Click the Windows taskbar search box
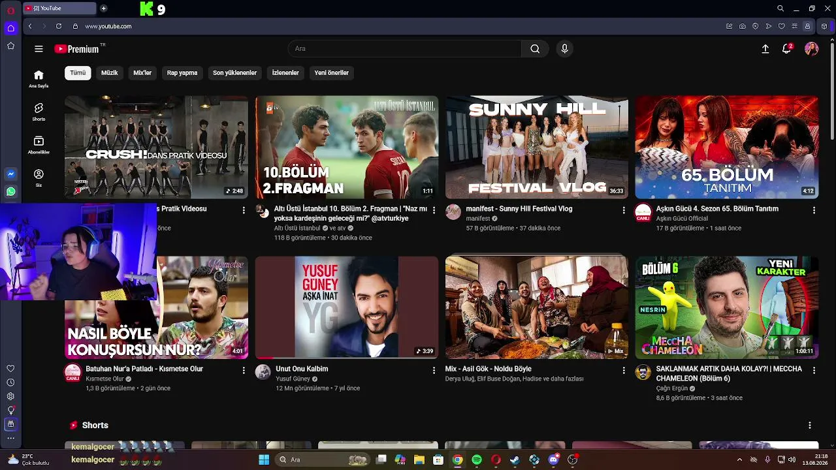 click(323, 460)
